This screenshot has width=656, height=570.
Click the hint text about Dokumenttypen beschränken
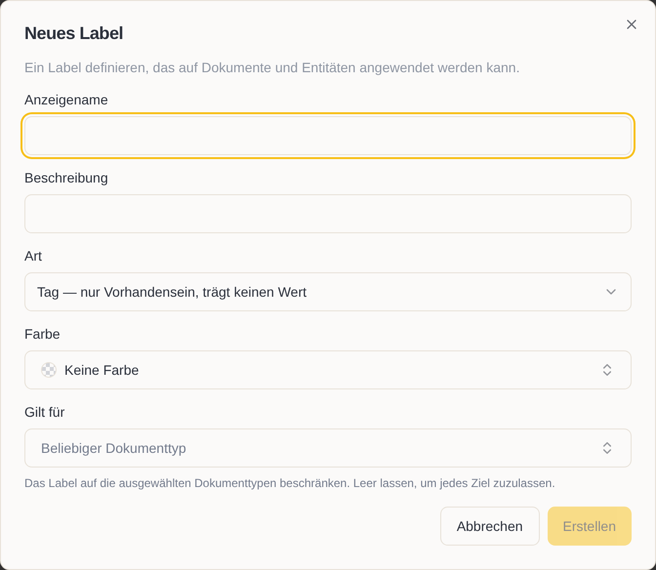tap(290, 483)
